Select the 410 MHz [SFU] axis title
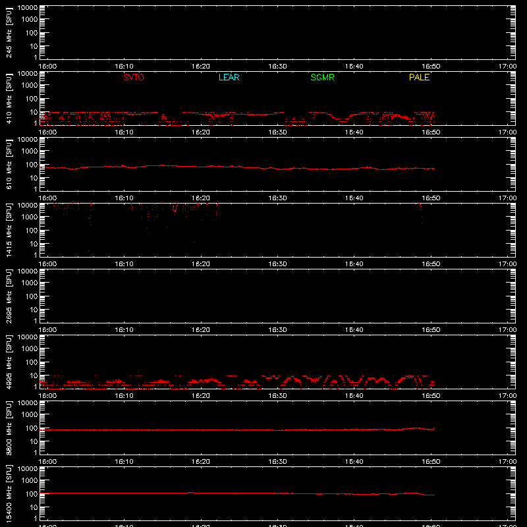The width and height of the screenshot is (527, 527). [x=9, y=99]
